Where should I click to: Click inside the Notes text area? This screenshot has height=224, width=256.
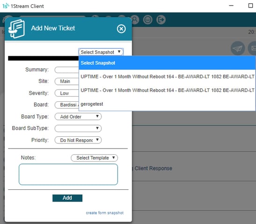point(68,174)
